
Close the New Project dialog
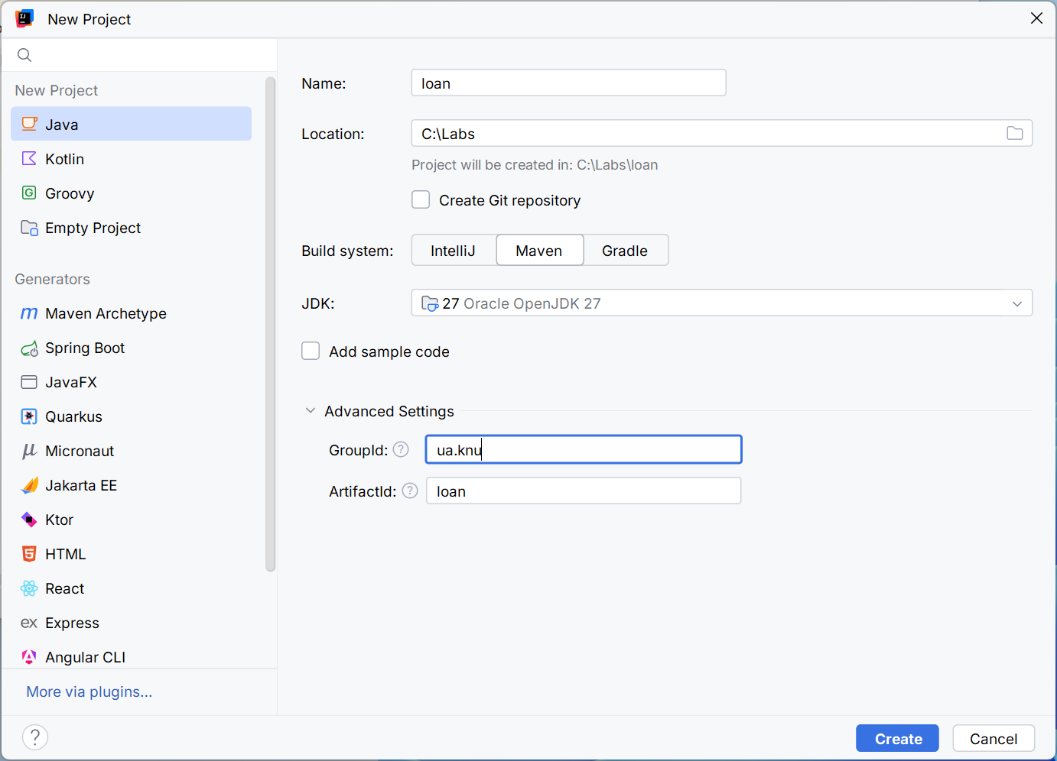coord(1036,18)
